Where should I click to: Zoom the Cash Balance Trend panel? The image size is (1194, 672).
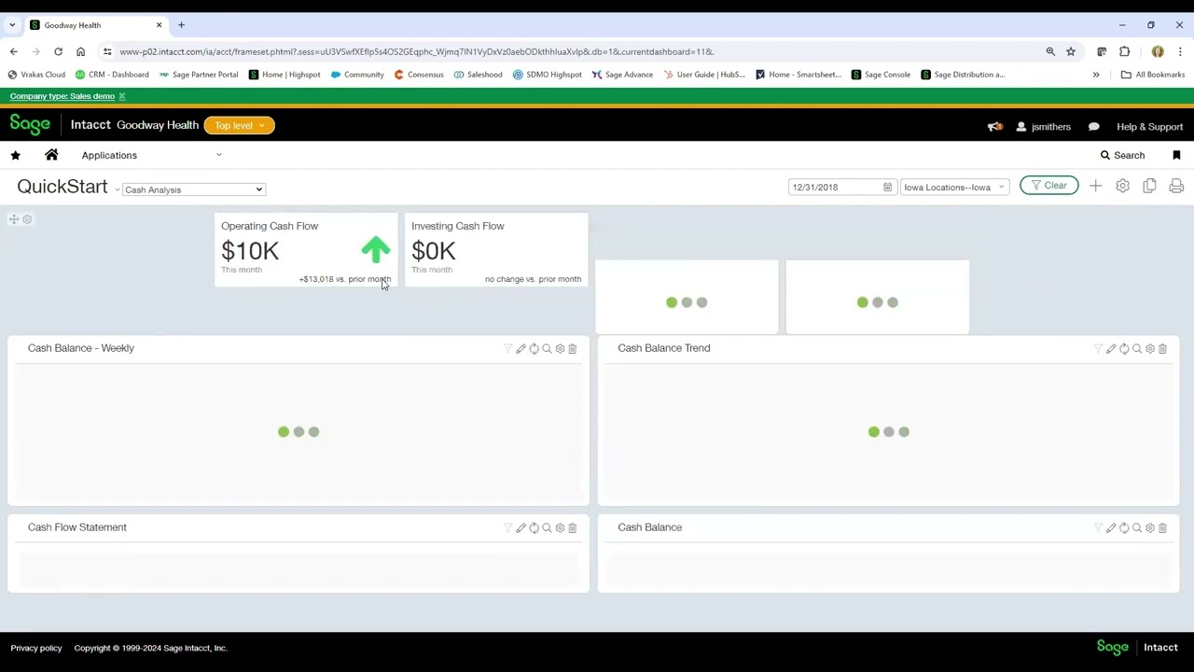pos(1137,348)
